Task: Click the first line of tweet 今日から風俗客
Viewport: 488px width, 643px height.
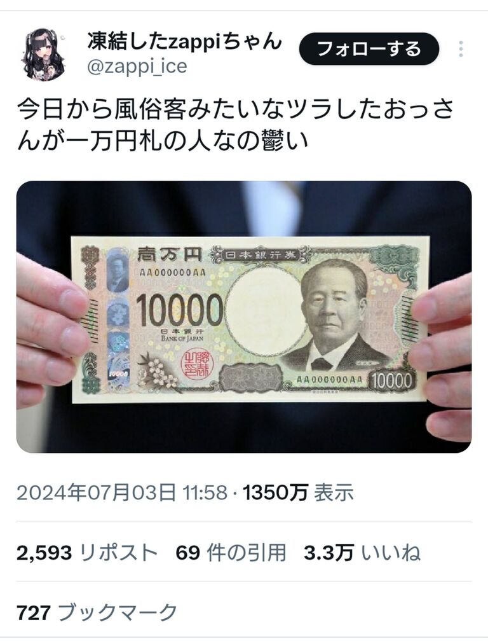Action: tap(236, 110)
